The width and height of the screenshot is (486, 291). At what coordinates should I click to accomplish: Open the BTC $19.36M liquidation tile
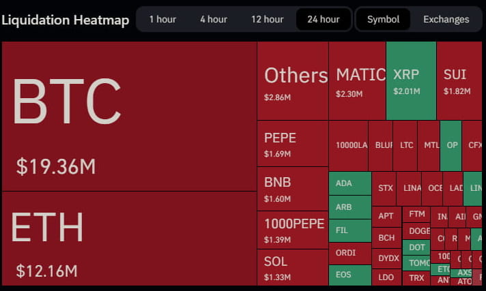pyautogui.click(x=129, y=117)
